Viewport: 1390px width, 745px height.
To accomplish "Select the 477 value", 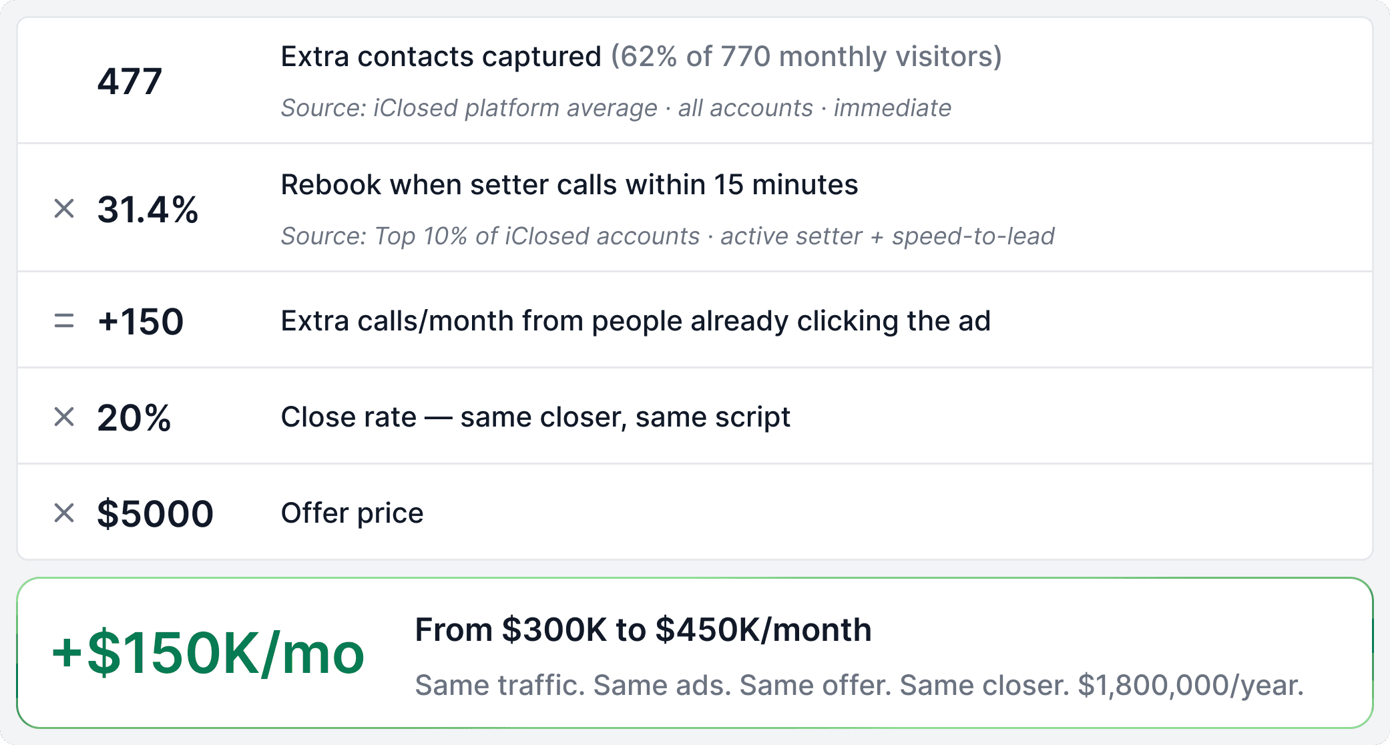I will 130,81.
